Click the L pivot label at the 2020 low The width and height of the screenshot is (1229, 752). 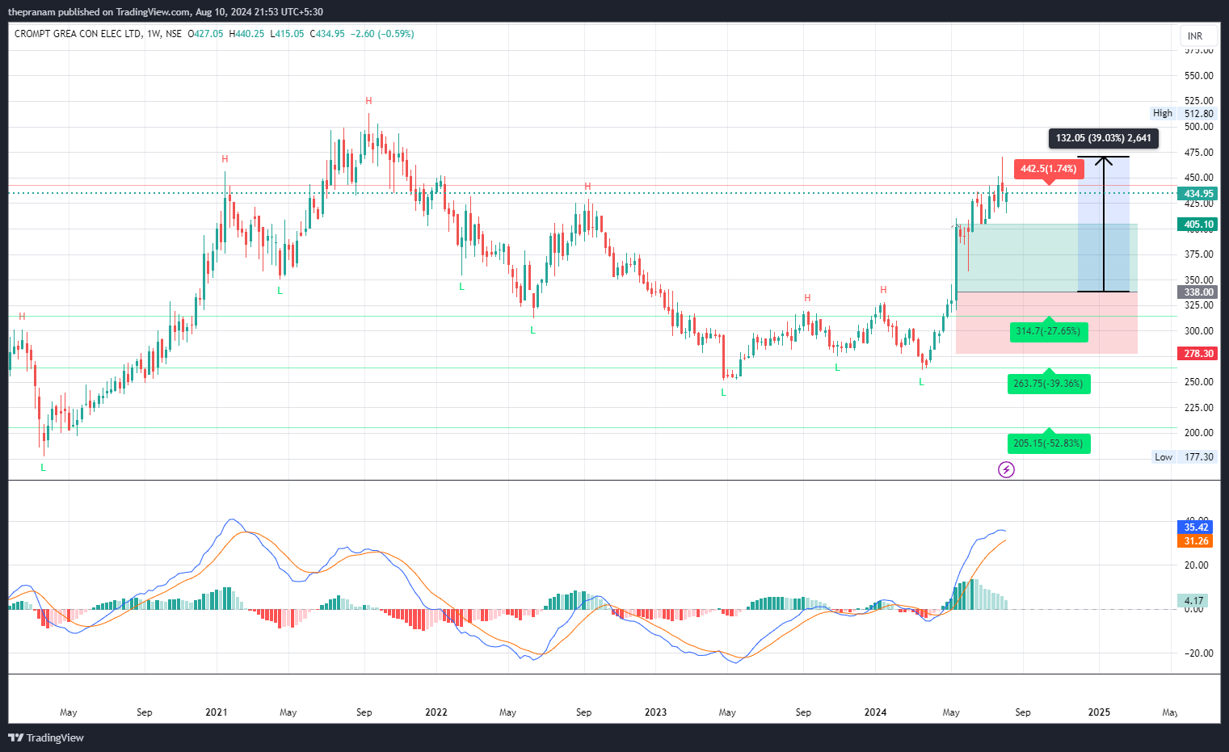coord(44,468)
